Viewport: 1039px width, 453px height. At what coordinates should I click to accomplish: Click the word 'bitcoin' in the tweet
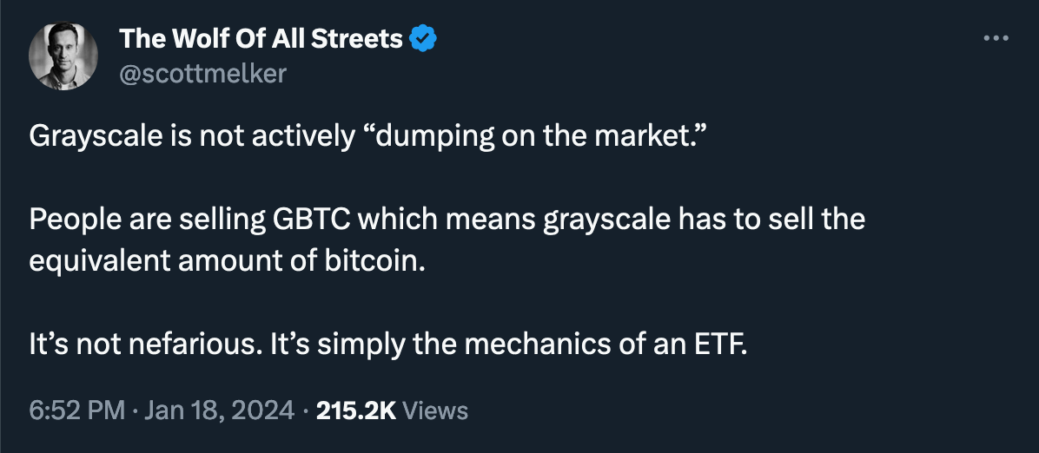pos(370,261)
